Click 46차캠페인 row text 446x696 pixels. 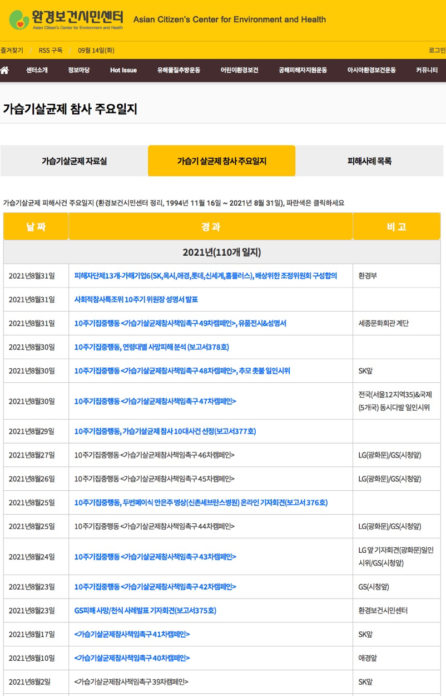[155, 455]
